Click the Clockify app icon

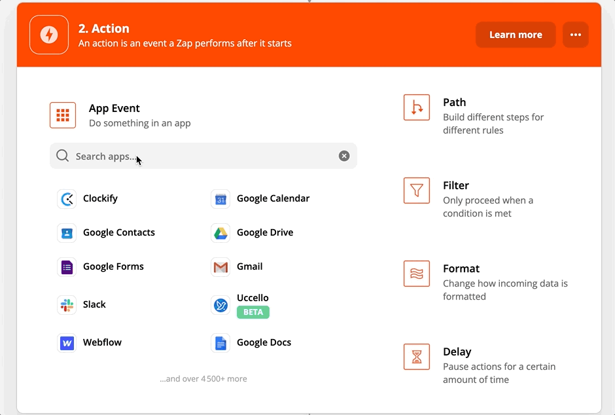[x=67, y=199]
